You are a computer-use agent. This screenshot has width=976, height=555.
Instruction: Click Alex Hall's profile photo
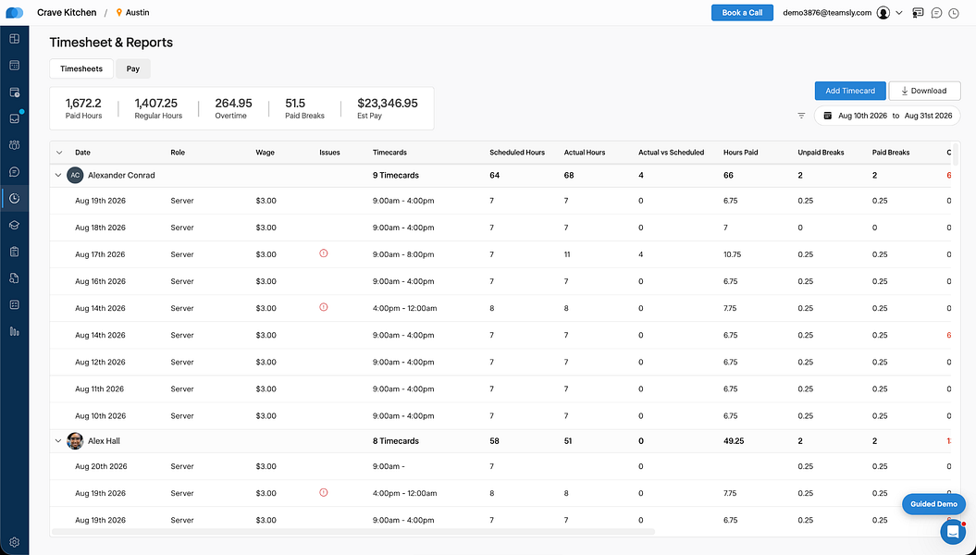tap(75, 441)
